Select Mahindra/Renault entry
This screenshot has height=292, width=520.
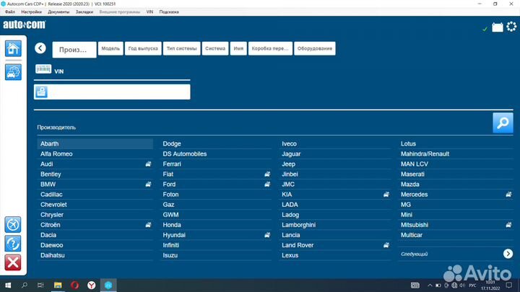(456, 154)
